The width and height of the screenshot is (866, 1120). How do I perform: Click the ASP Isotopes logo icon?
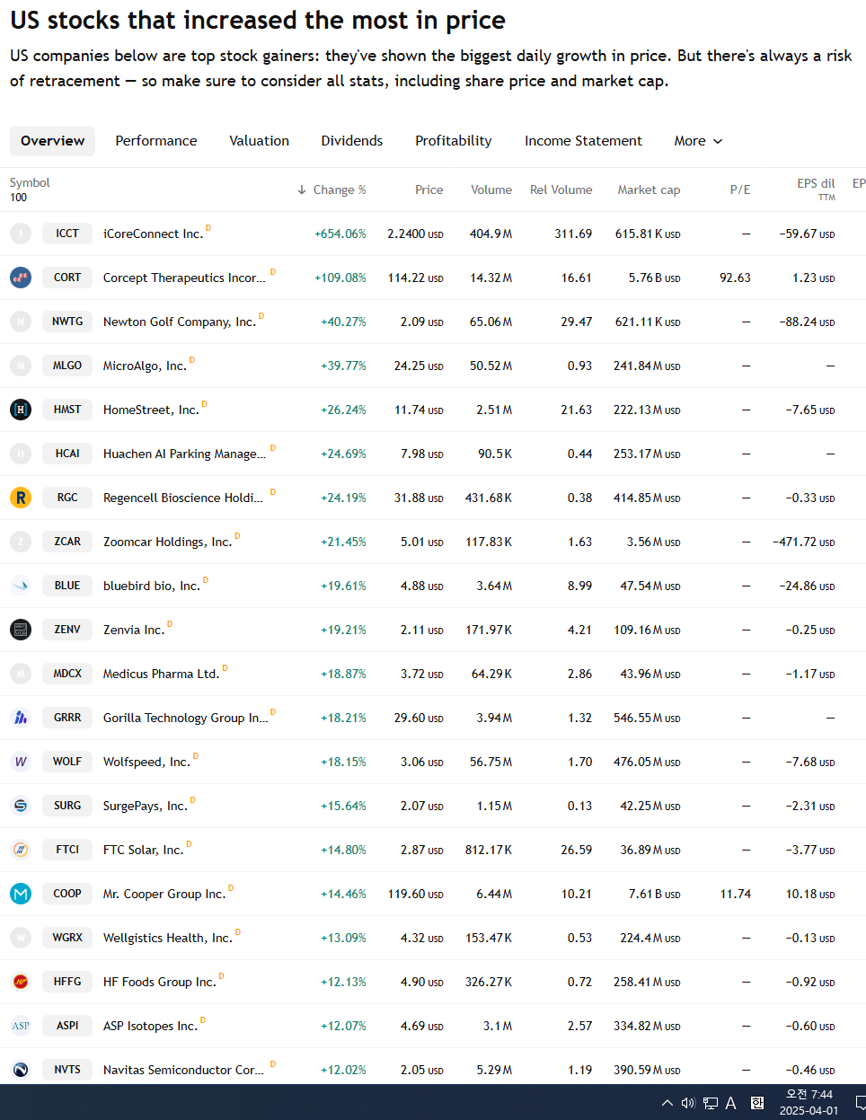tap(21, 1026)
